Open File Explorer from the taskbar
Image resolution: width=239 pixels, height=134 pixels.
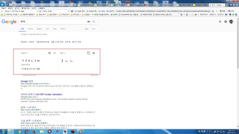click(42, 131)
